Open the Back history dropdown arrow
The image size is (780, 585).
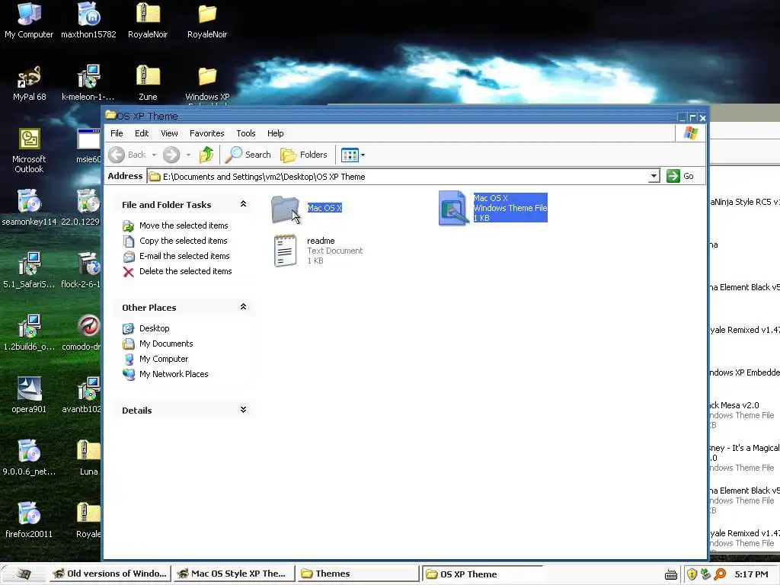tap(154, 155)
